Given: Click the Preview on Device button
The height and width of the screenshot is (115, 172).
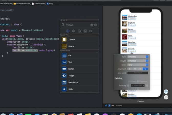Looking at the screenshot, I should click(166, 97).
